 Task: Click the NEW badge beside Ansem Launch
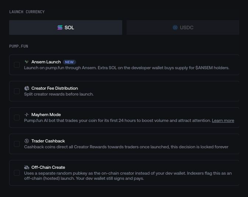pos(69,62)
